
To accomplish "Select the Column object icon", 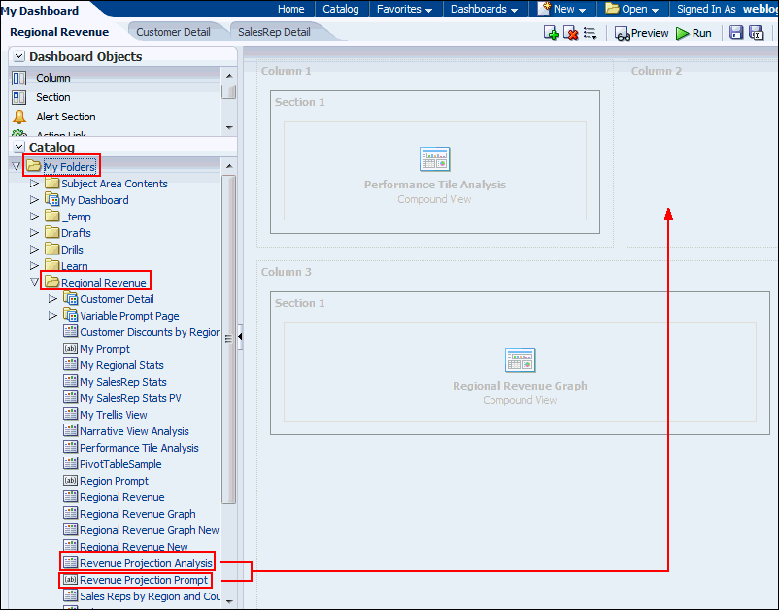I will pos(18,78).
